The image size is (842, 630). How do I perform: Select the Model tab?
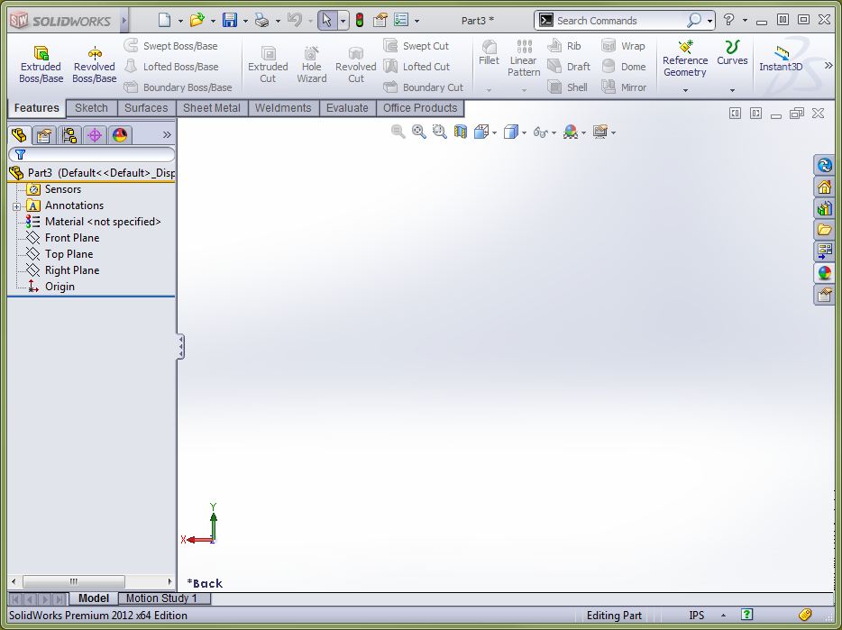(94, 598)
